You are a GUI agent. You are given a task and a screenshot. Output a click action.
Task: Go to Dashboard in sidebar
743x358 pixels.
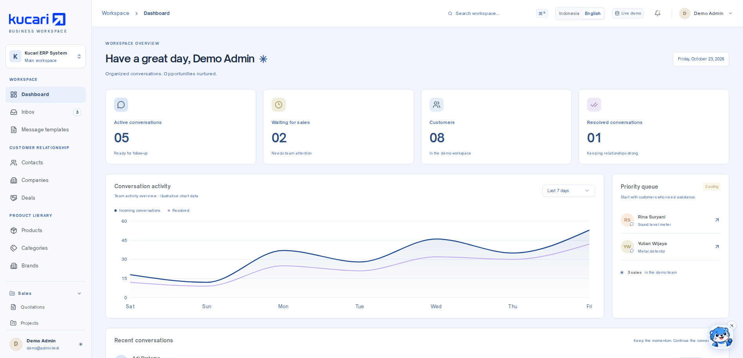[x=45, y=94]
